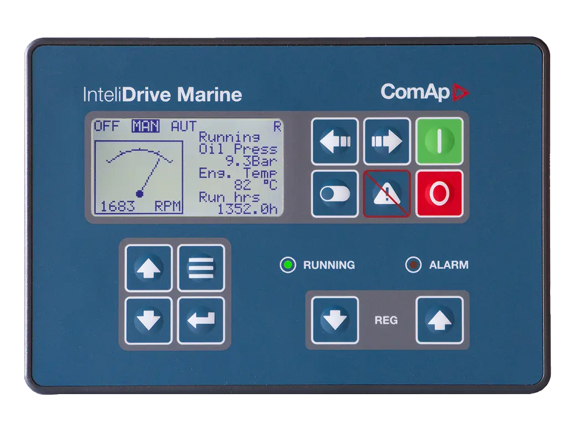
Task: Toggle the RUNNING indicator LED
Action: click(288, 265)
